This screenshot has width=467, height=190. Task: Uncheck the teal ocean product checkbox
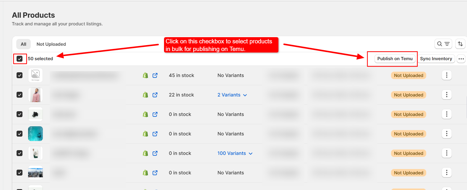click(x=20, y=134)
